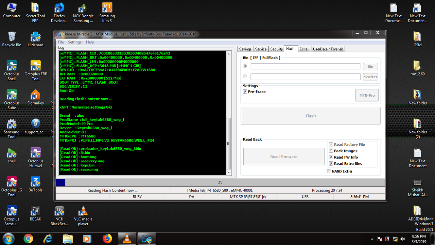Screen dimensions: 435x245
Task: Open the Recycle Bin
Action: pyautogui.click(x=12, y=39)
